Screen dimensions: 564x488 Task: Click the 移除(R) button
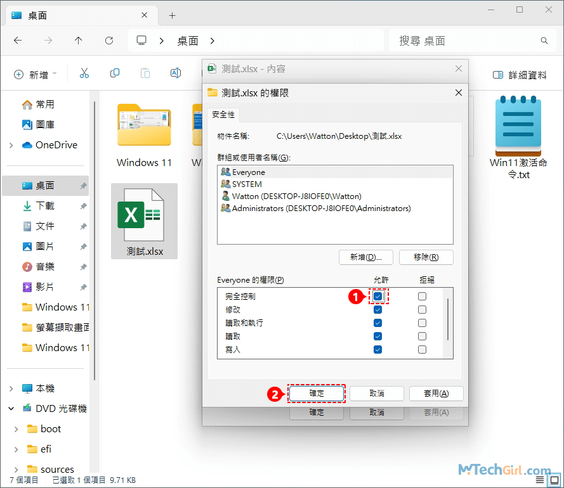(425, 257)
